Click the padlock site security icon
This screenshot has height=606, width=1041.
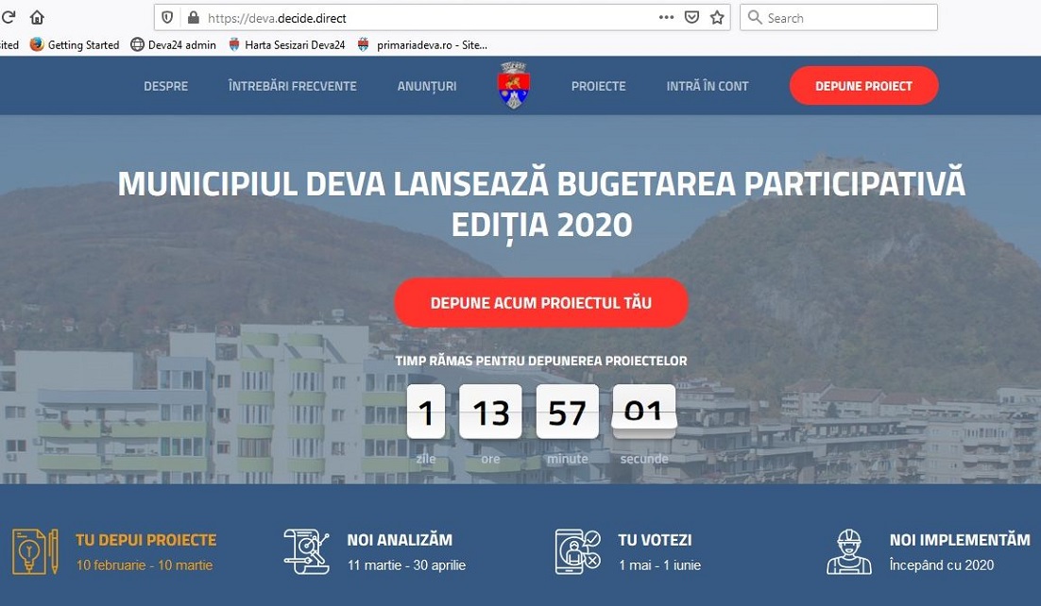click(x=194, y=18)
